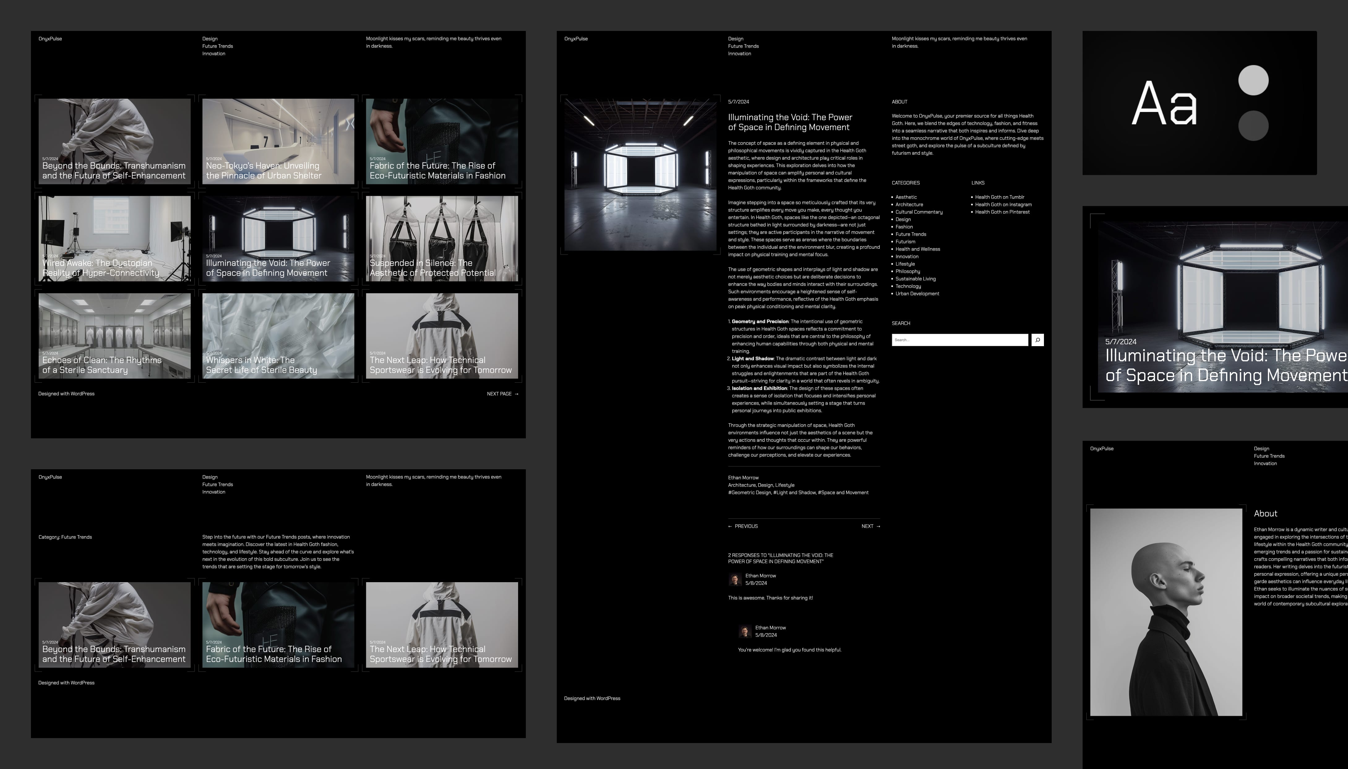Screen dimensions: 1348x769
Task: Click Innovation in the article page menu
Action: click(739, 53)
